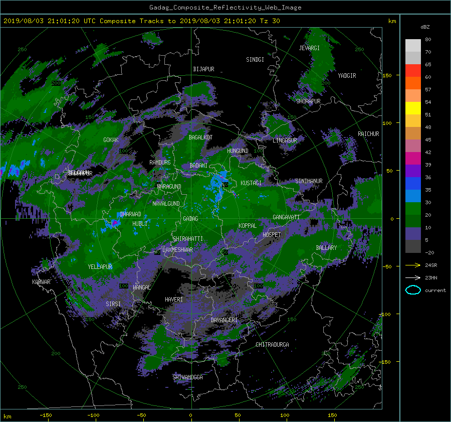Click the YELLAPUR city label
This screenshot has height=422, width=451.
[100, 267]
